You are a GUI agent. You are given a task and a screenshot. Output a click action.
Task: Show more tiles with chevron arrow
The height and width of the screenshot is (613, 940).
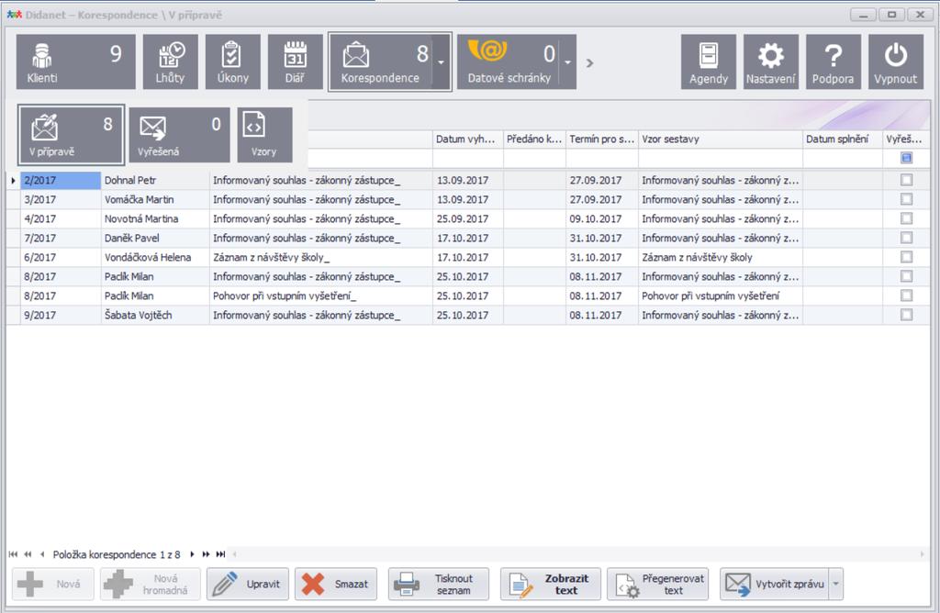(x=590, y=62)
